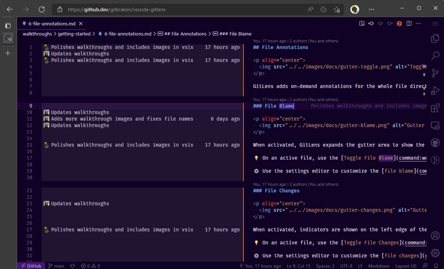Toggle File Blame with the orange GitLens icon

399,23
